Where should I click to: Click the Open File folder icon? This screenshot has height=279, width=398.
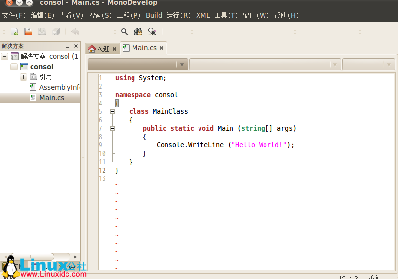28,32
